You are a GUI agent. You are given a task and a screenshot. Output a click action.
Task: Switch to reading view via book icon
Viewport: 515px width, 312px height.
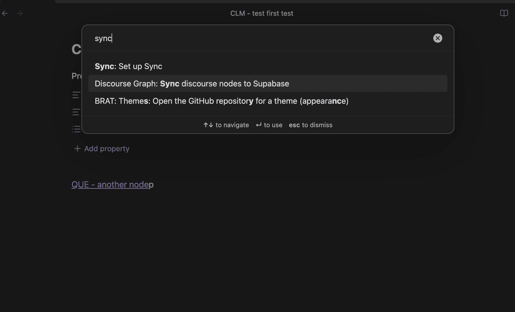[x=504, y=13]
